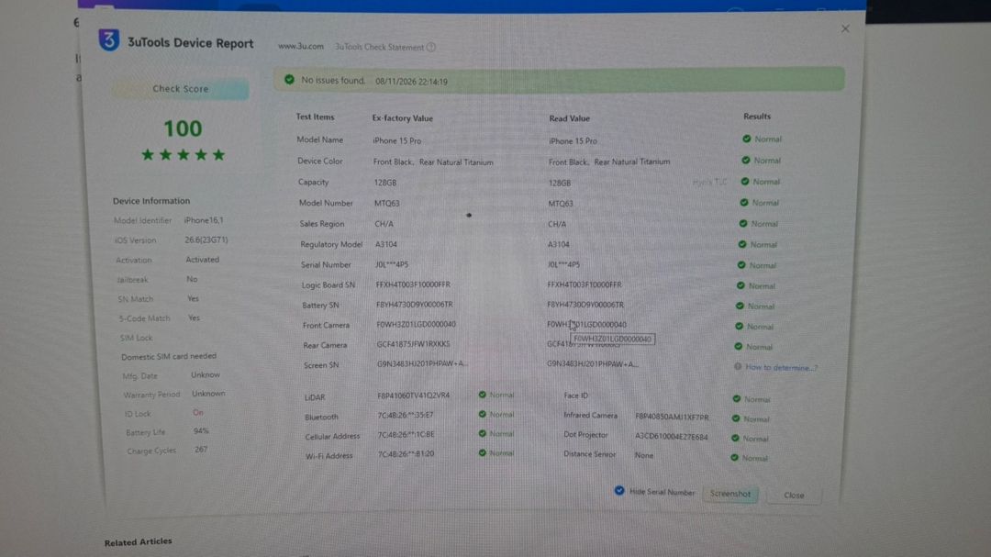Click the Normal check icon for Battery SN

click(x=740, y=306)
